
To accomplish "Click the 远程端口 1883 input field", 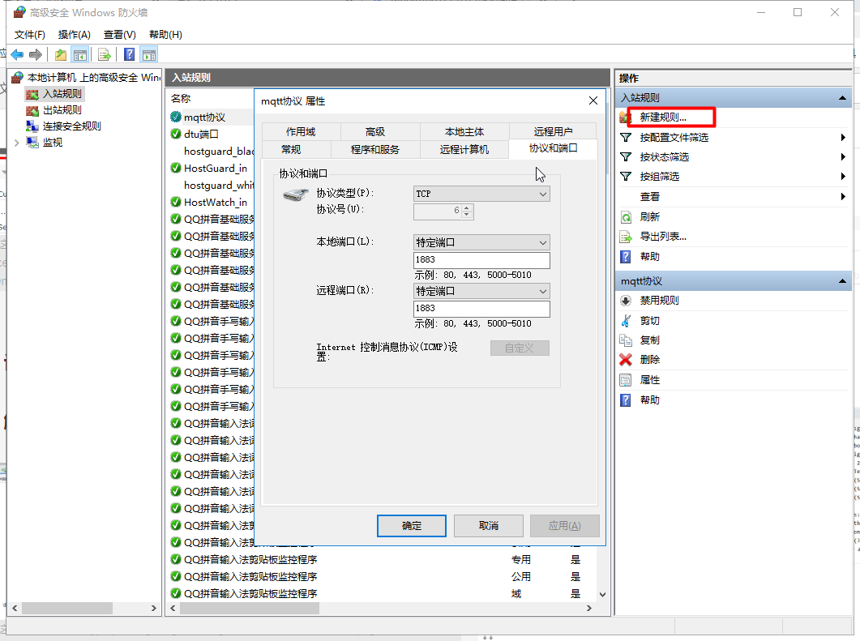I will (x=481, y=309).
